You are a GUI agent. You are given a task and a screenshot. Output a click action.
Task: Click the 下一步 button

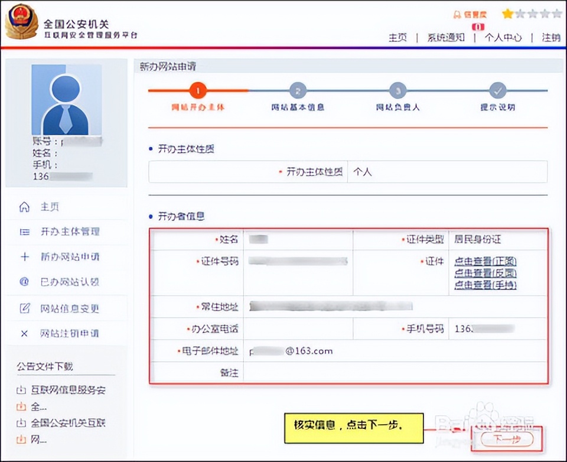[507, 439]
